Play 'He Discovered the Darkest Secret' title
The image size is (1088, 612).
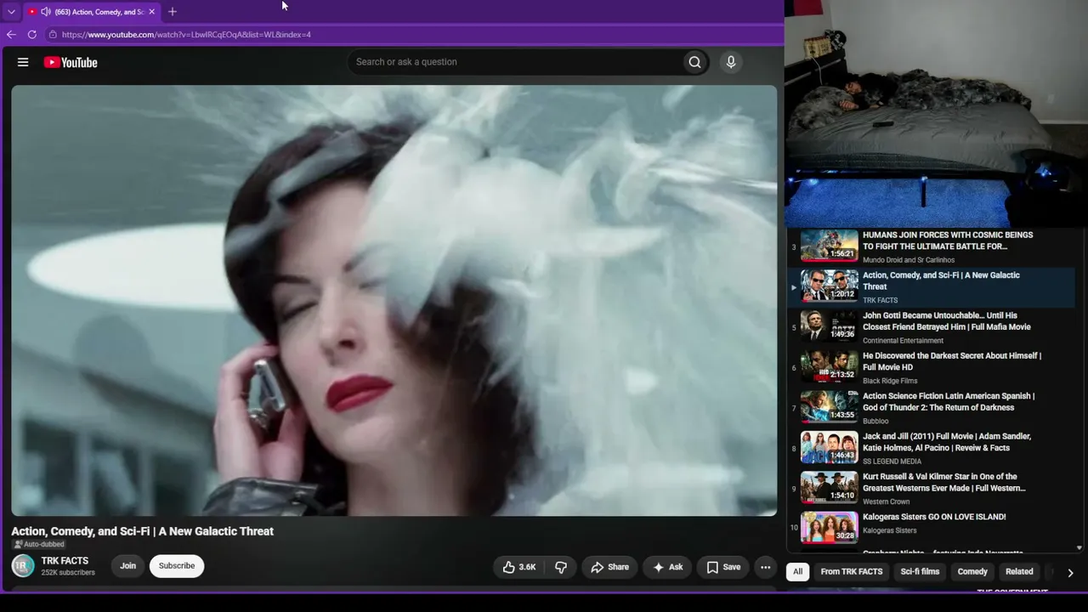pos(952,361)
